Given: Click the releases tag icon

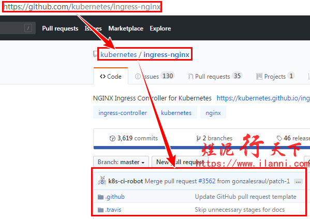Looking at the screenshot, I should click(279, 138).
